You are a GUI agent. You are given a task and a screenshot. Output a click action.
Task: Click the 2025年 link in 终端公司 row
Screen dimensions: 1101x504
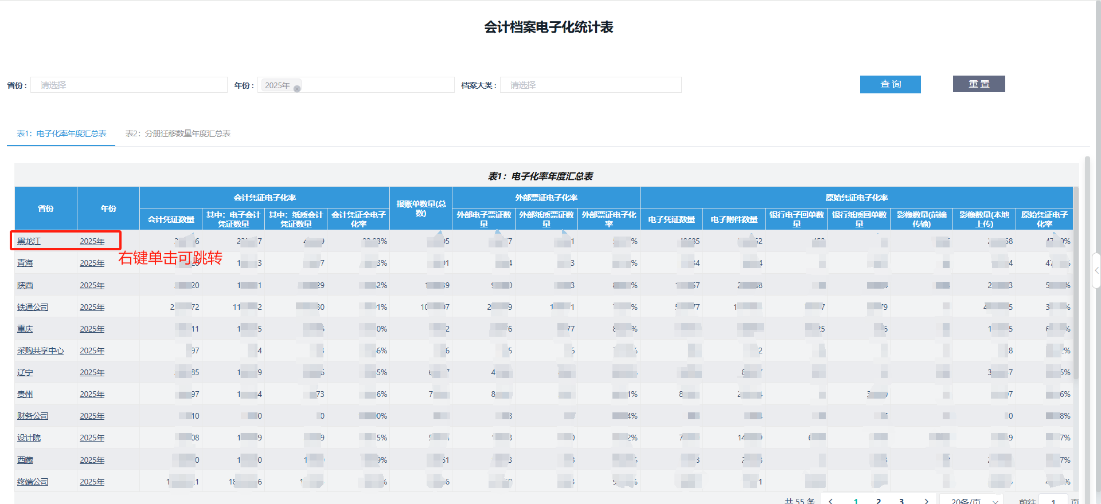tap(92, 482)
